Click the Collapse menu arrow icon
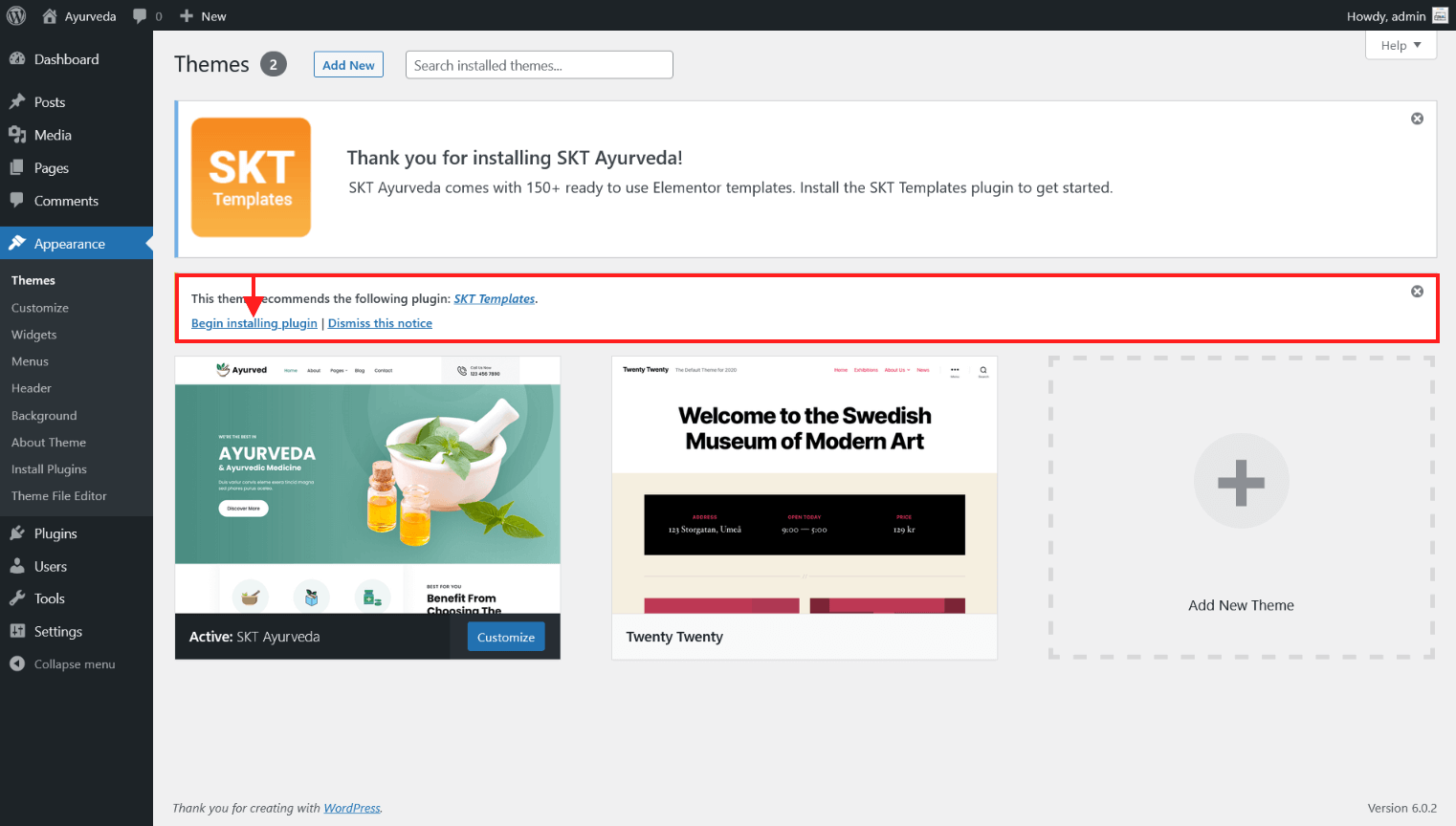This screenshot has width=1456, height=826. [x=17, y=663]
